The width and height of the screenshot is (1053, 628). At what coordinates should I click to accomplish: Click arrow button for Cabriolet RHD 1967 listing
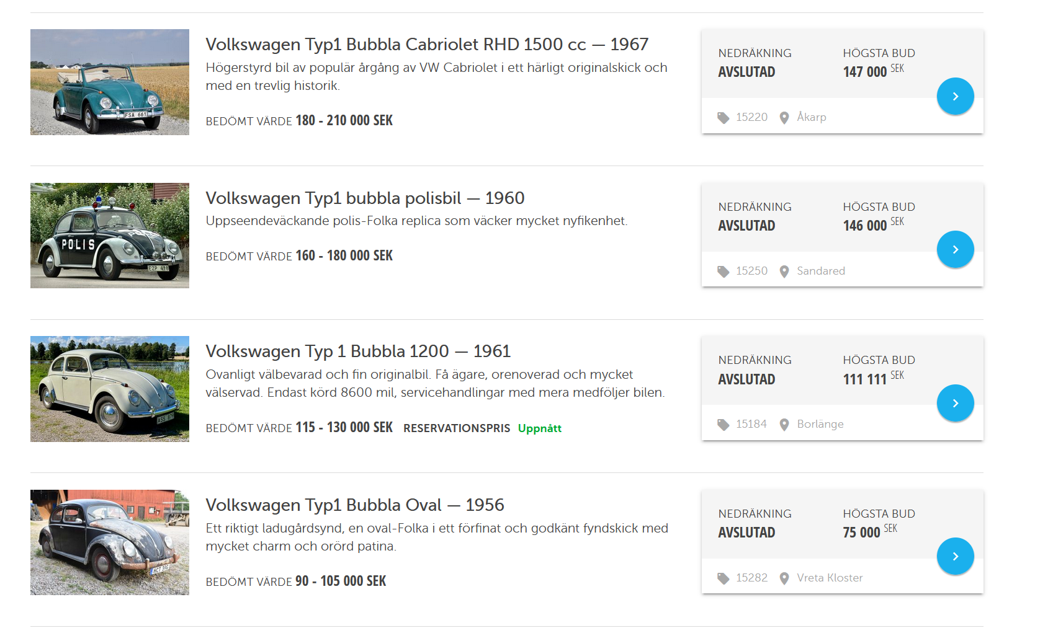click(x=955, y=96)
